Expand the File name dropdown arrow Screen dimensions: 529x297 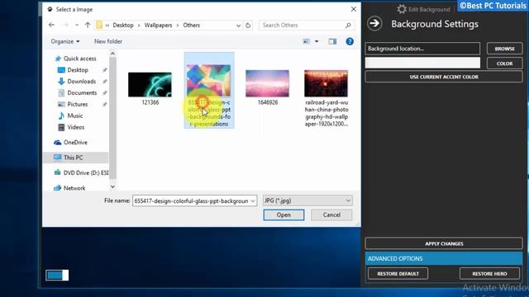pos(253,201)
